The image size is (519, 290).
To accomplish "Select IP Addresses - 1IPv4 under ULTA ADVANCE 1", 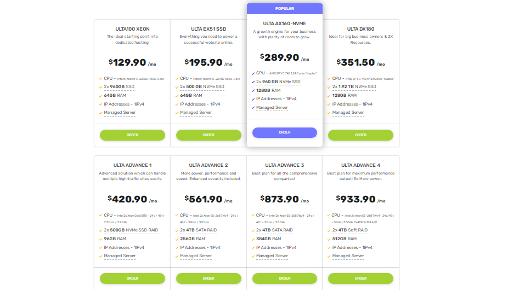I will click(124, 247).
